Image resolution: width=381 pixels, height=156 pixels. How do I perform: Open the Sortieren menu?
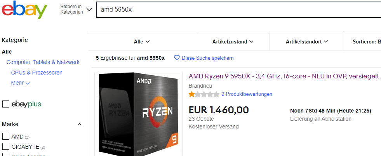366,42
